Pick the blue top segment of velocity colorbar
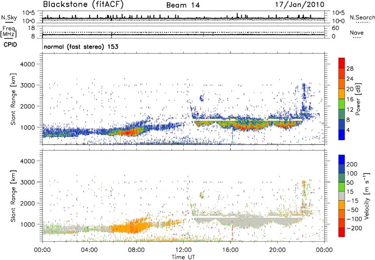Screen dimensions: 375x260 click(x=342, y=160)
